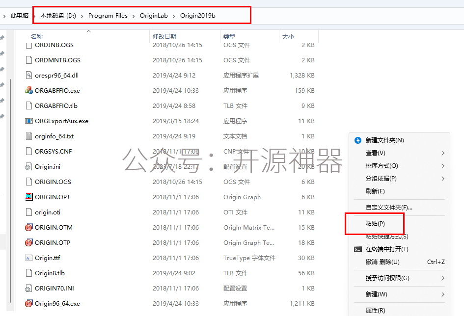Click the "2019/4/24 8:58" date cell
Screen dimensions: 464x316
174,106
